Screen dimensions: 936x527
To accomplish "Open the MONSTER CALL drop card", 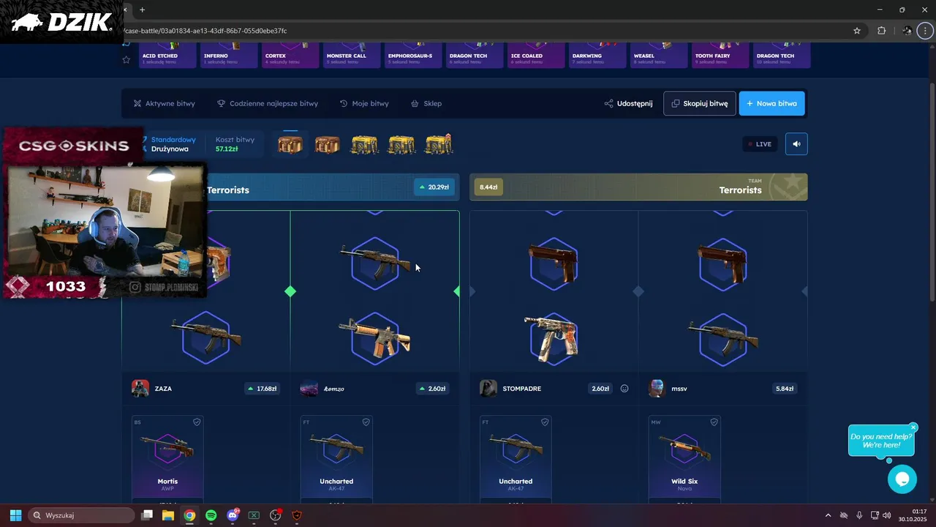I will (x=352, y=56).
